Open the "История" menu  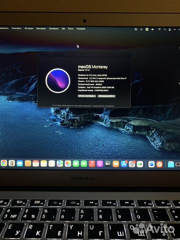coord(29,28)
